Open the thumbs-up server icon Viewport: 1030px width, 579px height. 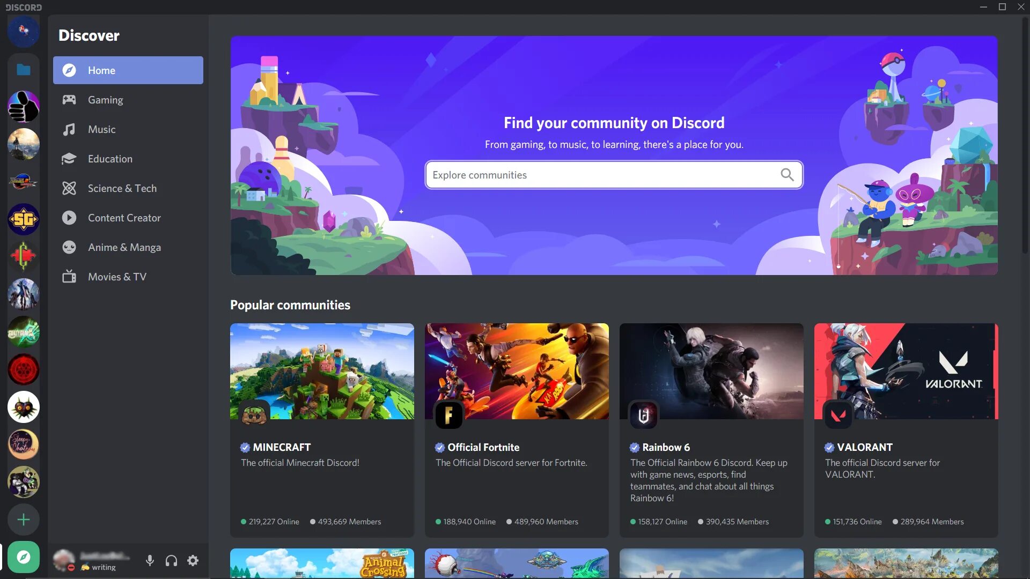24,107
